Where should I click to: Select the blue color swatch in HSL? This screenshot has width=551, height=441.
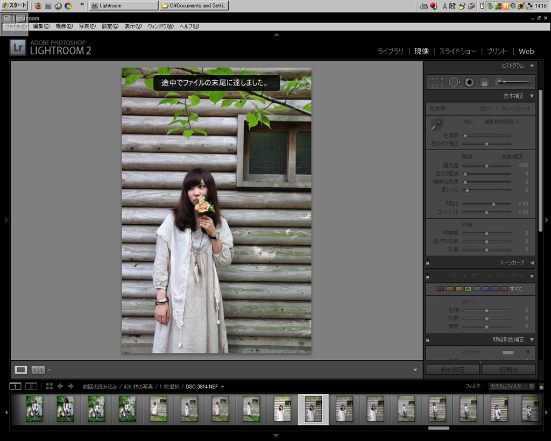point(486,289)
